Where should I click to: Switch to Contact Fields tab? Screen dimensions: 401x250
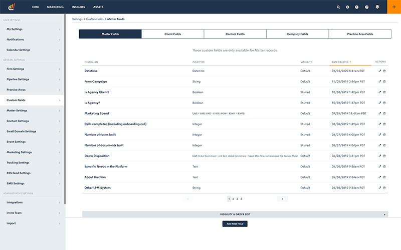pyautogui.click(x=235, y=34)
